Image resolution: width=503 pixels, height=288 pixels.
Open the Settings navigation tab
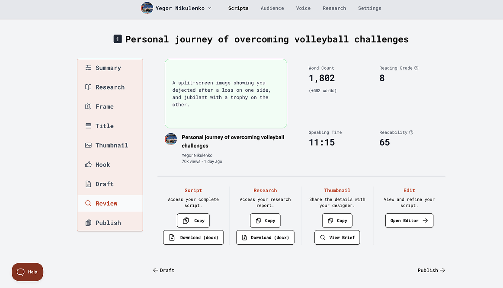click(x=369, y=8)
